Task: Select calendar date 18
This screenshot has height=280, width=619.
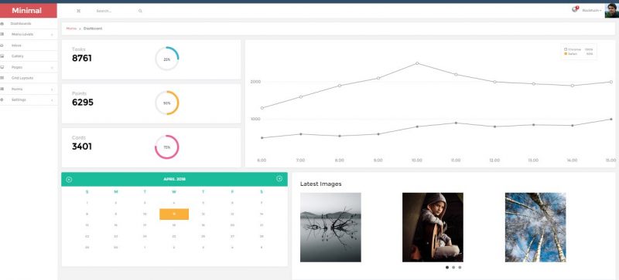Action: (174, 225)
